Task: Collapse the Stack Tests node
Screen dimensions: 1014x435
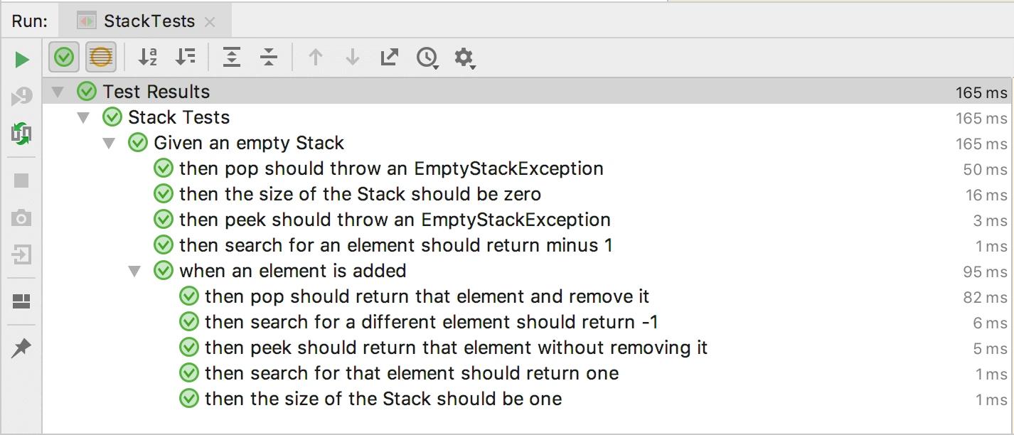Action: point(84,117)
